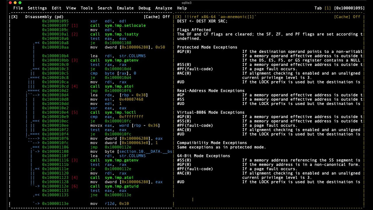Image resolution: width=373 pixels, height=210 pixels.
Task: Click address 0x1000010a8 in the disassembly listing
Action: click(55, 43)
